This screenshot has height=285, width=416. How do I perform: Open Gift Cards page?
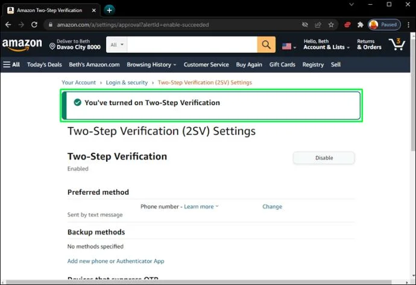[282, 64]
